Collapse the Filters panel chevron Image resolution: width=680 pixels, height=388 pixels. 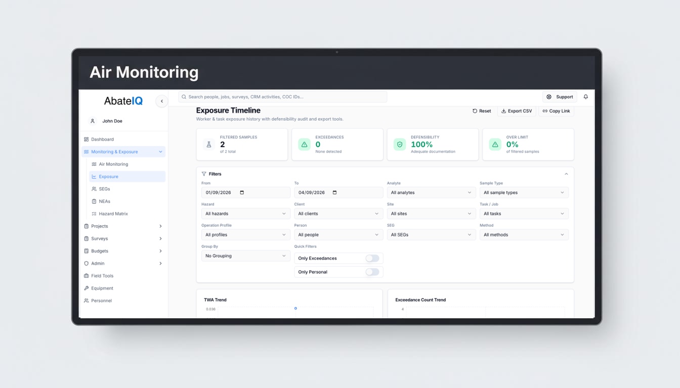(x=566, y=174)
